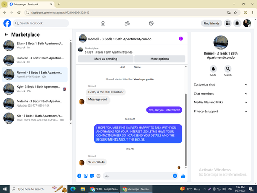The image size is (257, 193).
Task: Expand Customize chat section
Action: (221, 85)
